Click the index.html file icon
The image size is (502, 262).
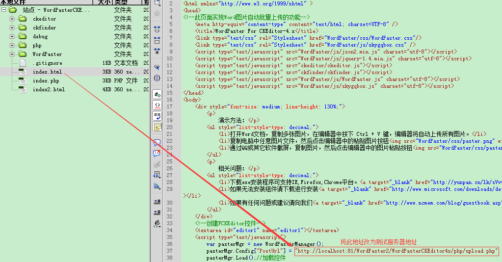23,72
